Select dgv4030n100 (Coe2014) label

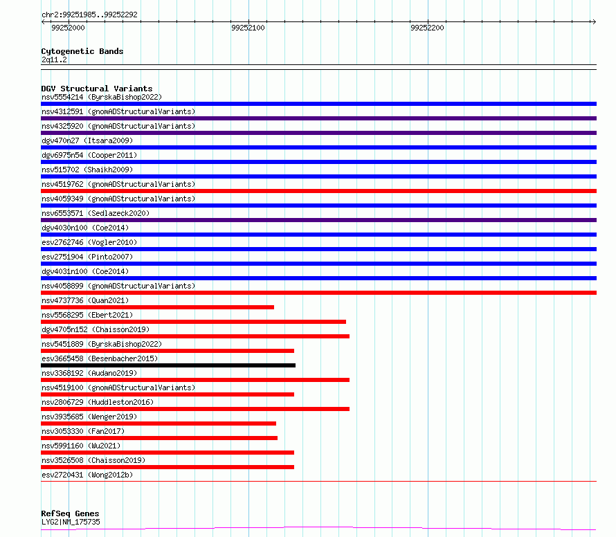(x=85, y=228)
